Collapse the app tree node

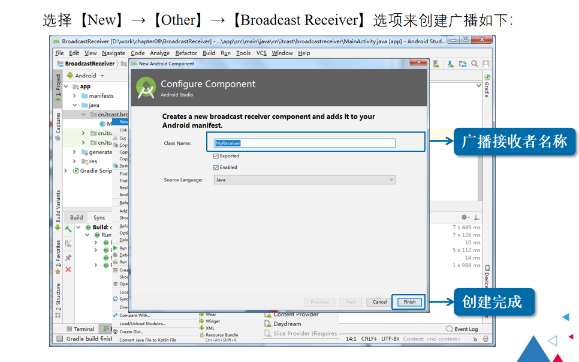pyautogui.click(x=66, y=86)
